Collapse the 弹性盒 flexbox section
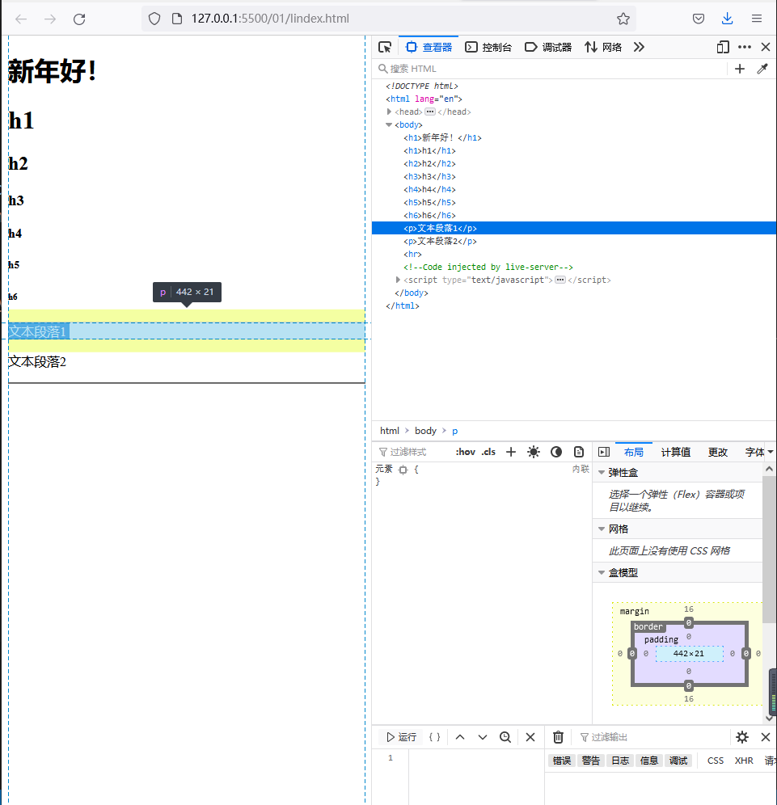 602,472
